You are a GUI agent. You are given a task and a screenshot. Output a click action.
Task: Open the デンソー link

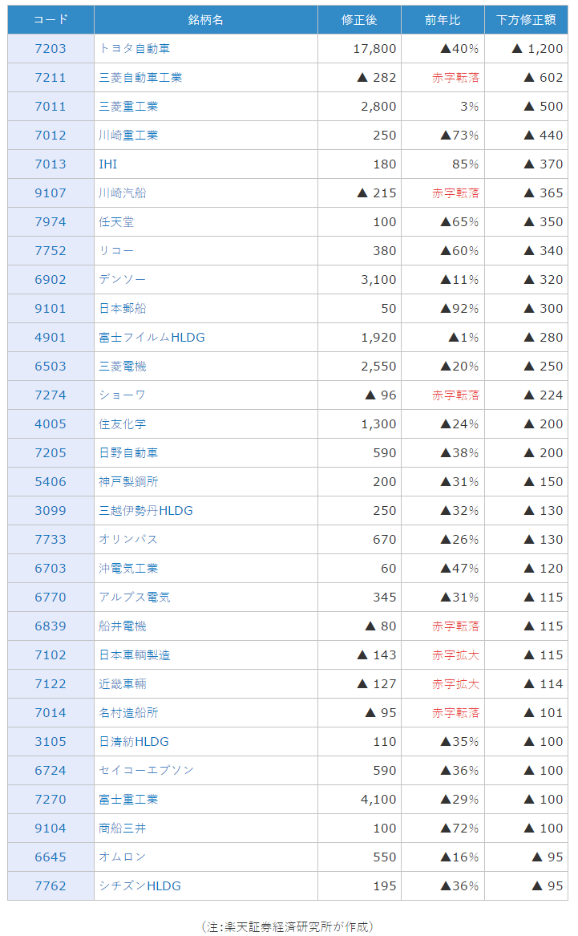pos(123,279)
